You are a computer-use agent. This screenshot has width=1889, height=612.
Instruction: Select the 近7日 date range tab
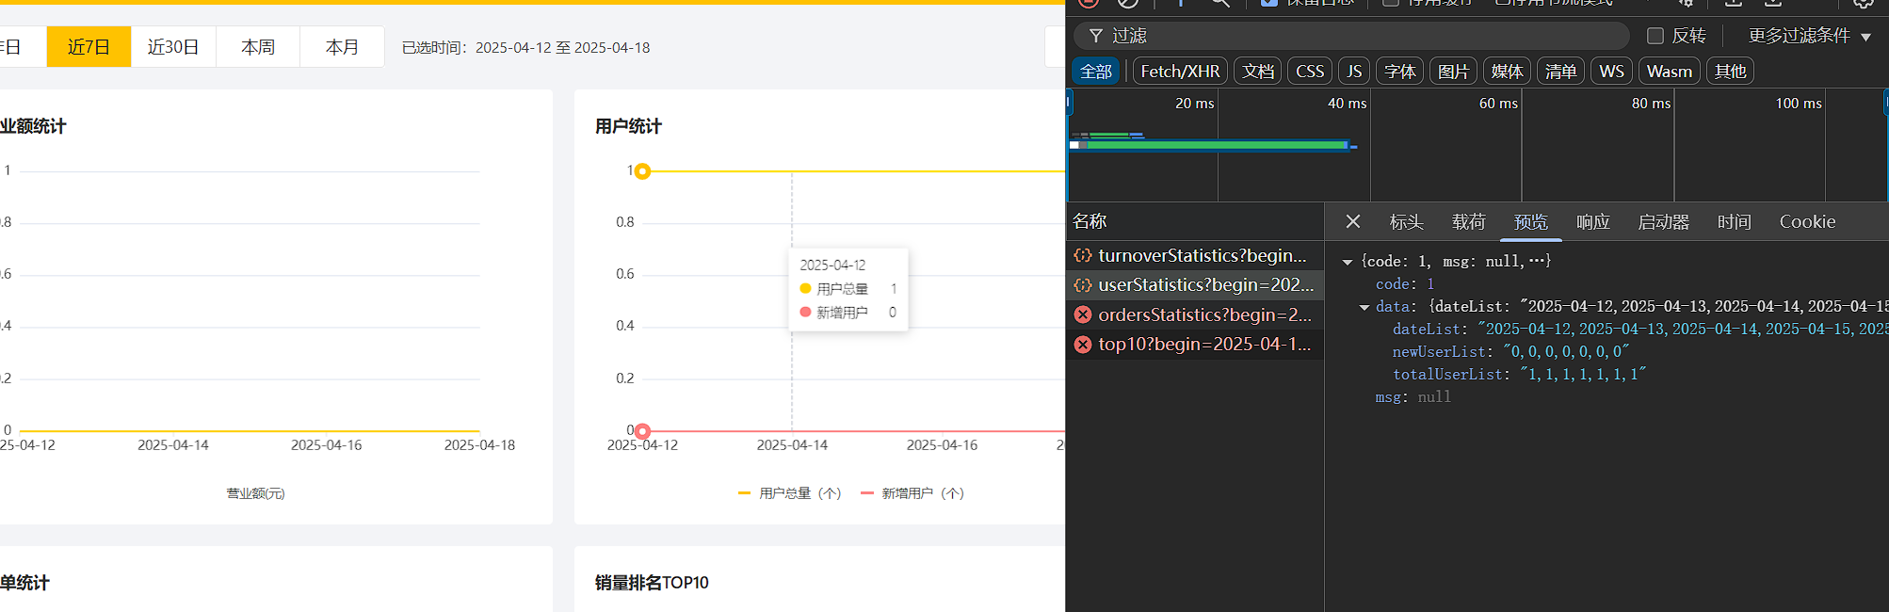coord(89,47)
